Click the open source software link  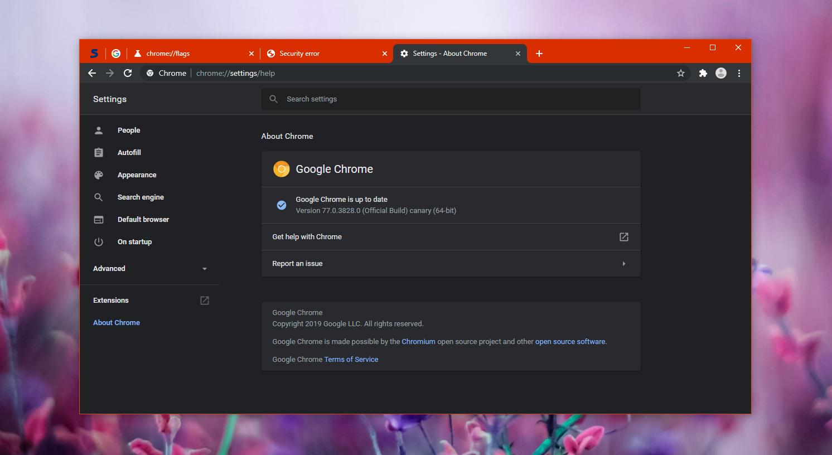coord(570,342)
